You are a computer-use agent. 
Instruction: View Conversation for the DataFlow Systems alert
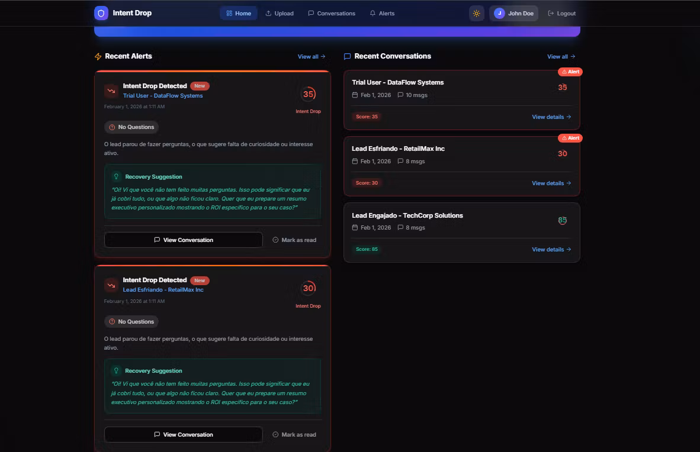pos(184,240)
